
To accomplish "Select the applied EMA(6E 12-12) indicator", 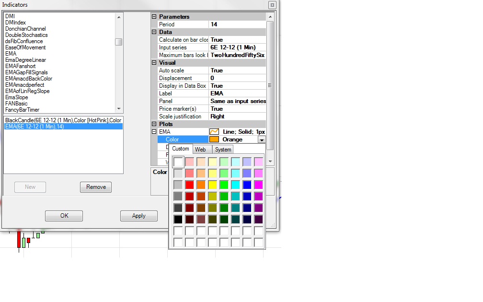I will click(63, 127).
